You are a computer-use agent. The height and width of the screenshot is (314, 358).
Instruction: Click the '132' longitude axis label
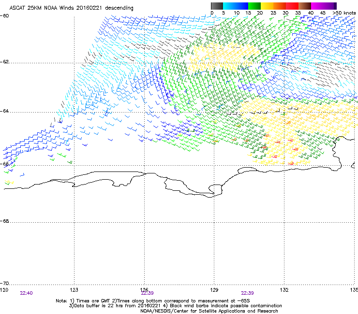pyautogui.click(x=284, y=290)
